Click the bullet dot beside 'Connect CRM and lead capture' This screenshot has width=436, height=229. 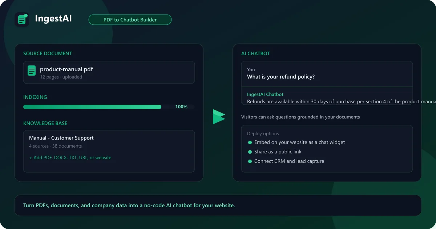250,161
